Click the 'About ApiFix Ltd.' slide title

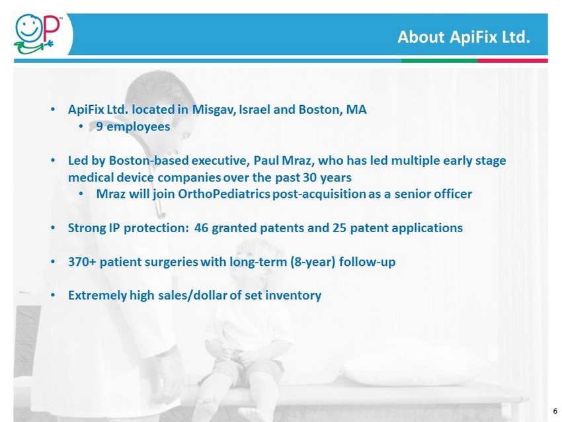click(463, 37)
